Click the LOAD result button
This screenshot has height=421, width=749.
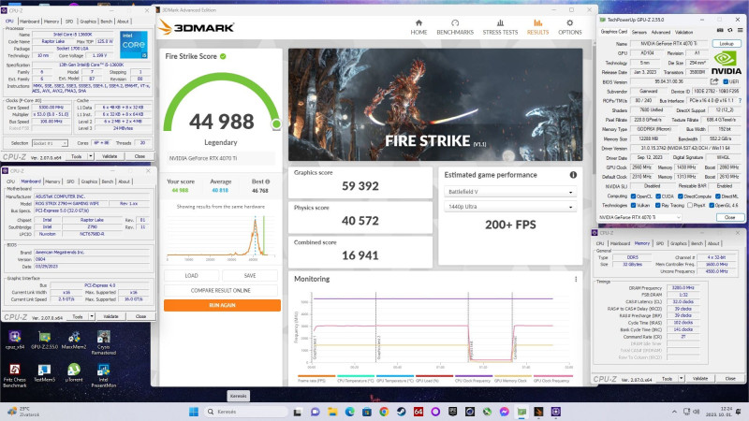192,275
